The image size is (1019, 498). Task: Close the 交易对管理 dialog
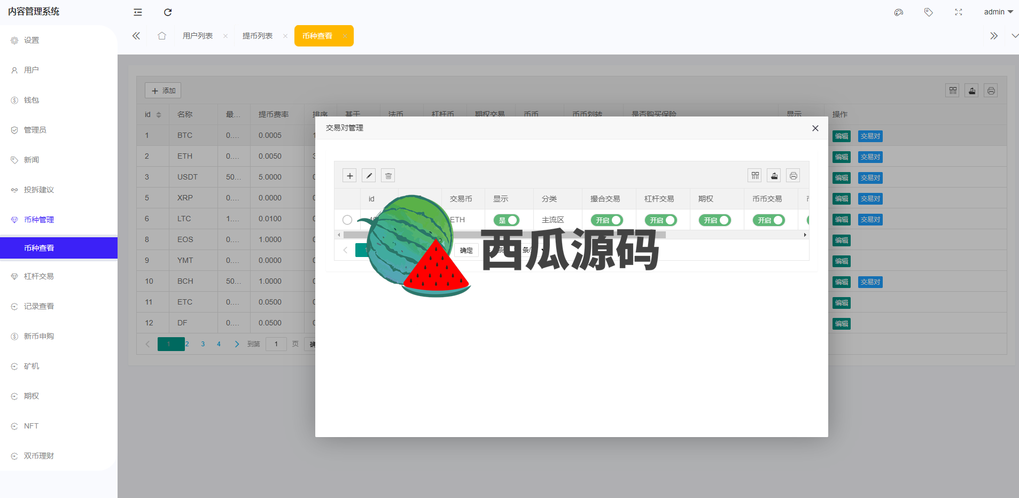pyautogui.click(x=815, y=128)
